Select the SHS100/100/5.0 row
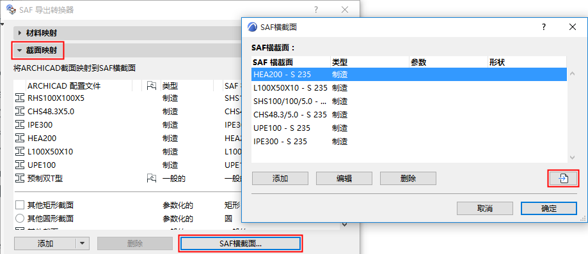 (x=409, y=101)
